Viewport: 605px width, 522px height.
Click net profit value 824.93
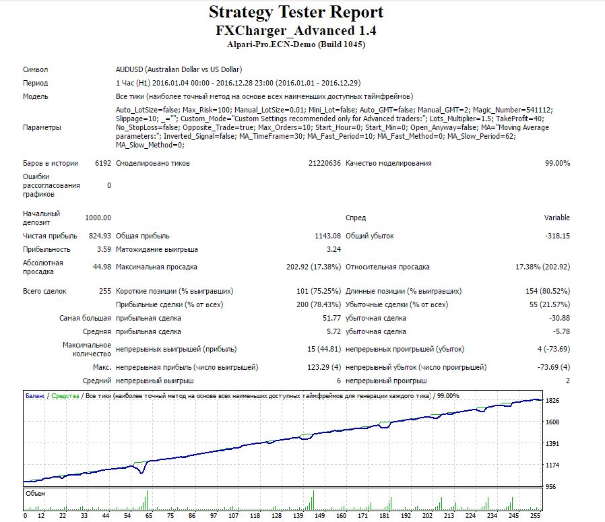coord(100,236)
